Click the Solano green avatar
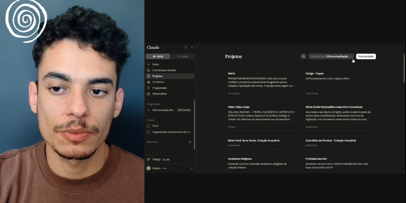406x203 pixels. click(x=148, y=168)
